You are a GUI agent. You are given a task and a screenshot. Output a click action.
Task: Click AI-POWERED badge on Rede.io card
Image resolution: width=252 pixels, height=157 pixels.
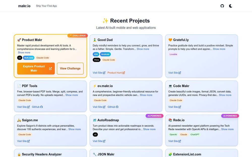230,116
